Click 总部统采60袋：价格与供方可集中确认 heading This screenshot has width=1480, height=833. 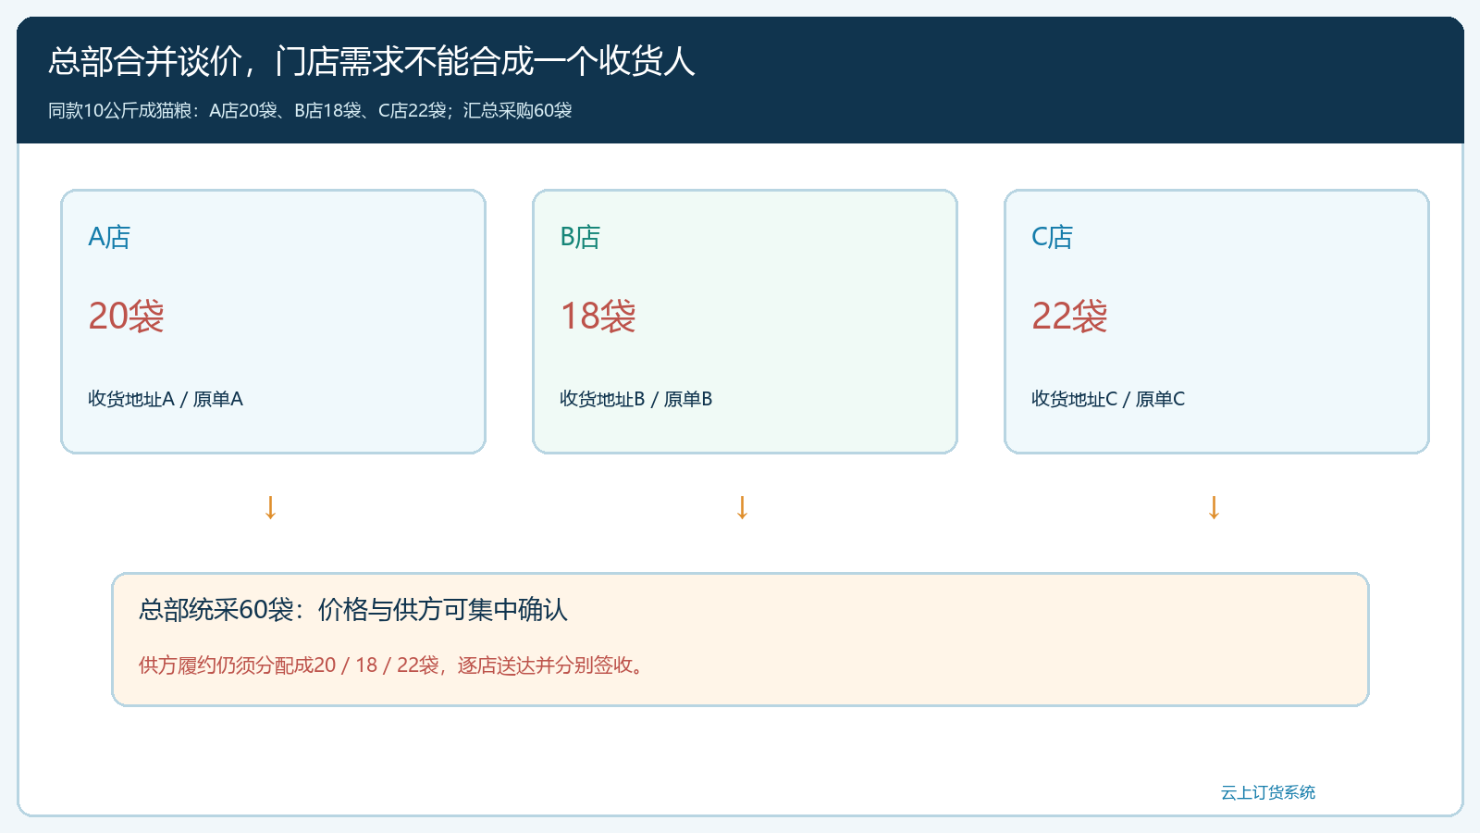coord(353,609)
